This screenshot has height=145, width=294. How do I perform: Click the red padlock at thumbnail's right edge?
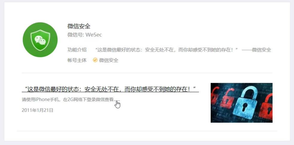pos(266,106)
